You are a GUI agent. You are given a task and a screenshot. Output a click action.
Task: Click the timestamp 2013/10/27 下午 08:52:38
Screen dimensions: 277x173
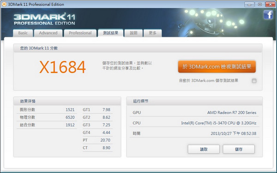(233, 133)
